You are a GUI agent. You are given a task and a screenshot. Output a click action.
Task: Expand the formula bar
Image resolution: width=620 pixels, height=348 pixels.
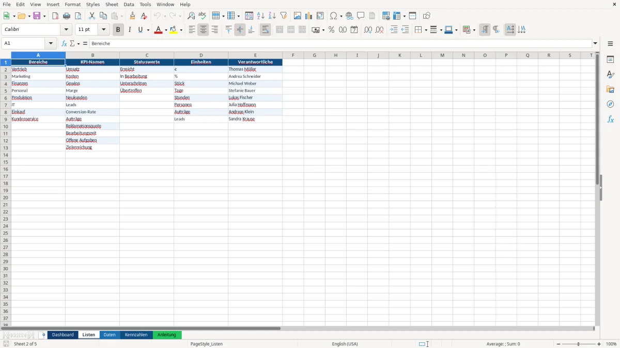pos(595,44)
